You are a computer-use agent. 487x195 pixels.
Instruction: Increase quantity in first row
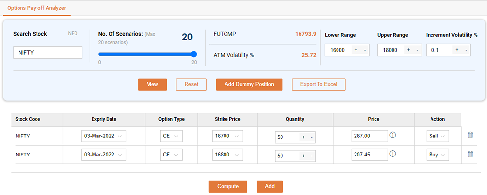coord(303,137)
